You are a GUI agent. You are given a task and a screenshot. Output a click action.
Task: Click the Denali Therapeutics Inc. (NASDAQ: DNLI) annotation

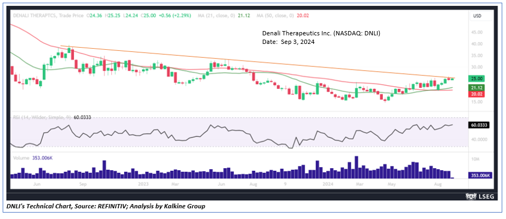[x=321, y=34]
